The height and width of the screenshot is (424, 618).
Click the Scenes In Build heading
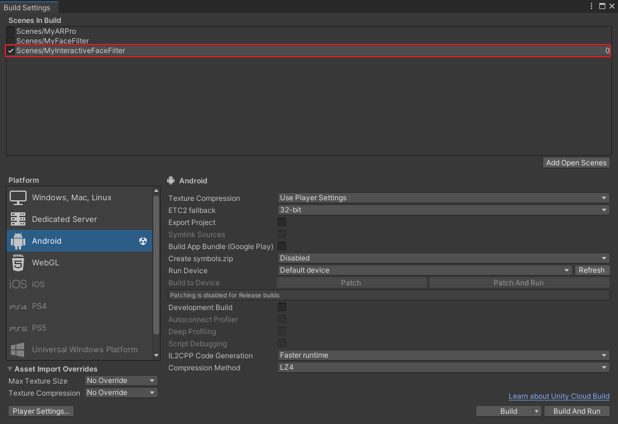click(34, 20)
